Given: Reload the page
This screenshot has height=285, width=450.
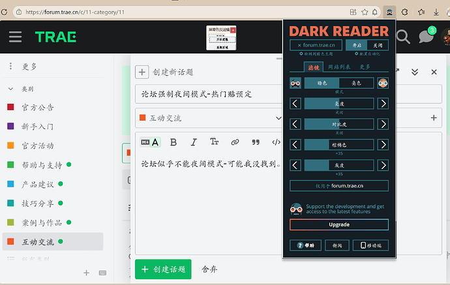Looking at the screenshot, I should (4, 12).
